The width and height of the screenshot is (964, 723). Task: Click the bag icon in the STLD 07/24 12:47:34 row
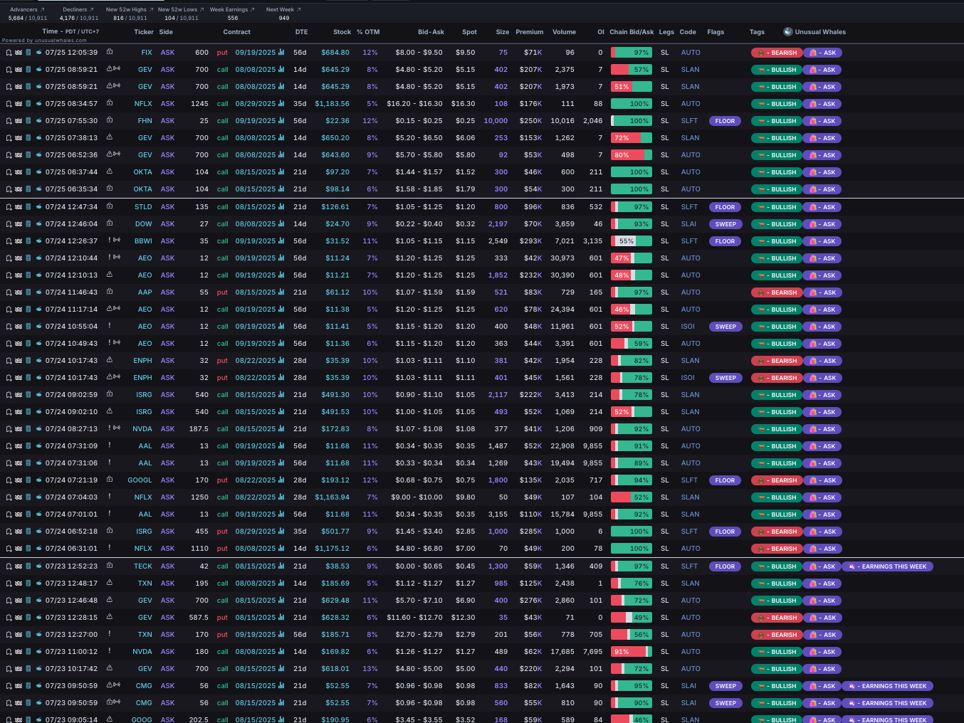tap(110, 206)
